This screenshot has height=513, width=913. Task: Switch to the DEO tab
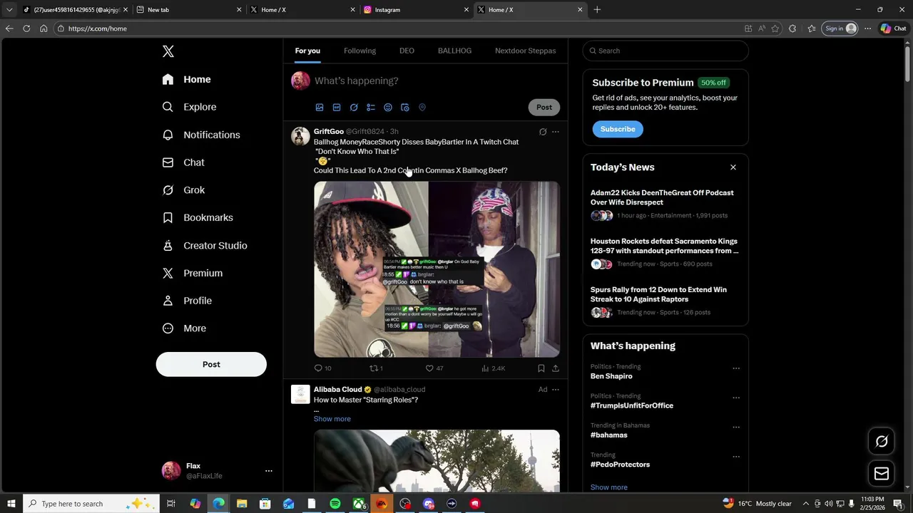coord(407,51)
